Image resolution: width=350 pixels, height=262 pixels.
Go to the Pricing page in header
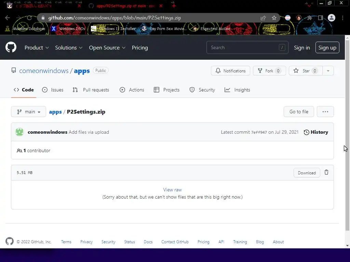[x=140, y=48]
